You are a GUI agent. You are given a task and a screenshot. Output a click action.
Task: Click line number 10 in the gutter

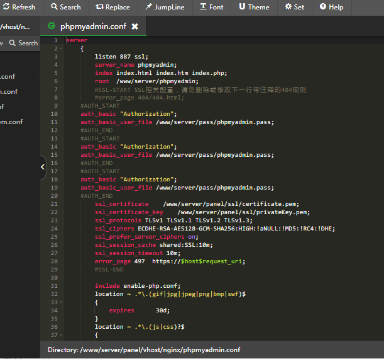(54, 114)
